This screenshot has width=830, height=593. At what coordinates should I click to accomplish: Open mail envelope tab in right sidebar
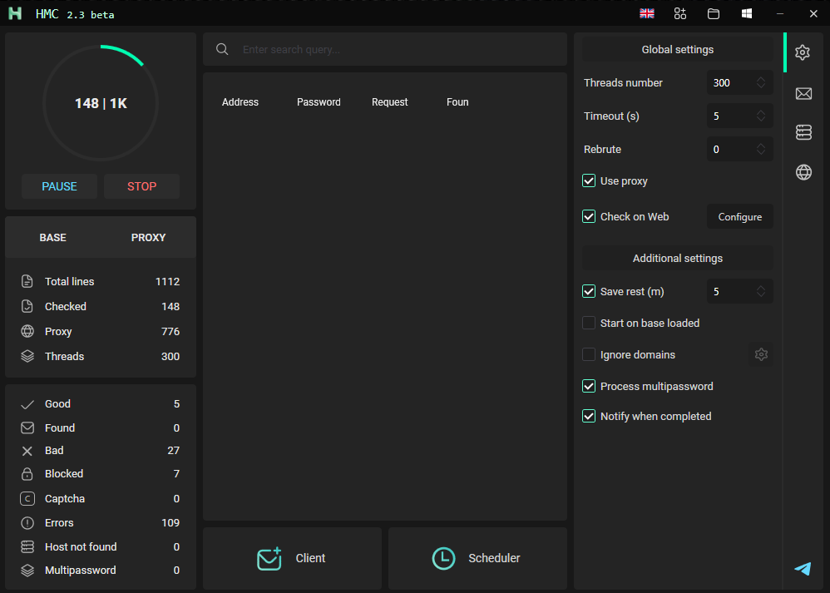(x=803, y=94)
